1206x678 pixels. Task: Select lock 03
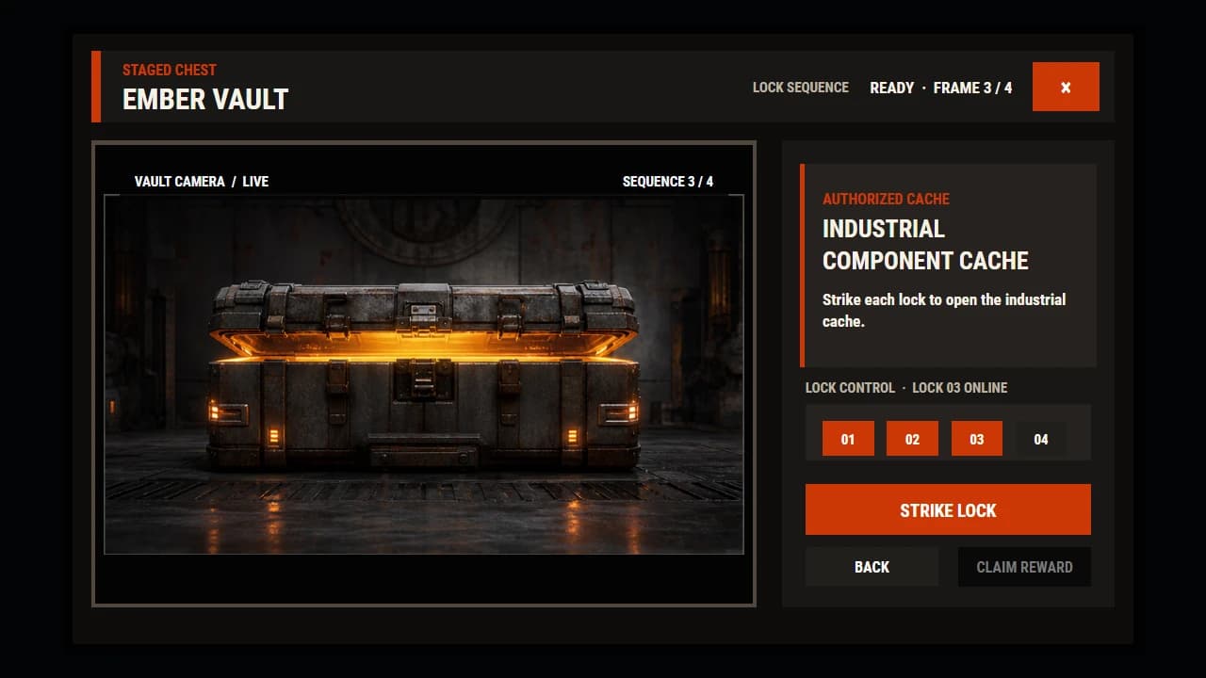[976, 439]
